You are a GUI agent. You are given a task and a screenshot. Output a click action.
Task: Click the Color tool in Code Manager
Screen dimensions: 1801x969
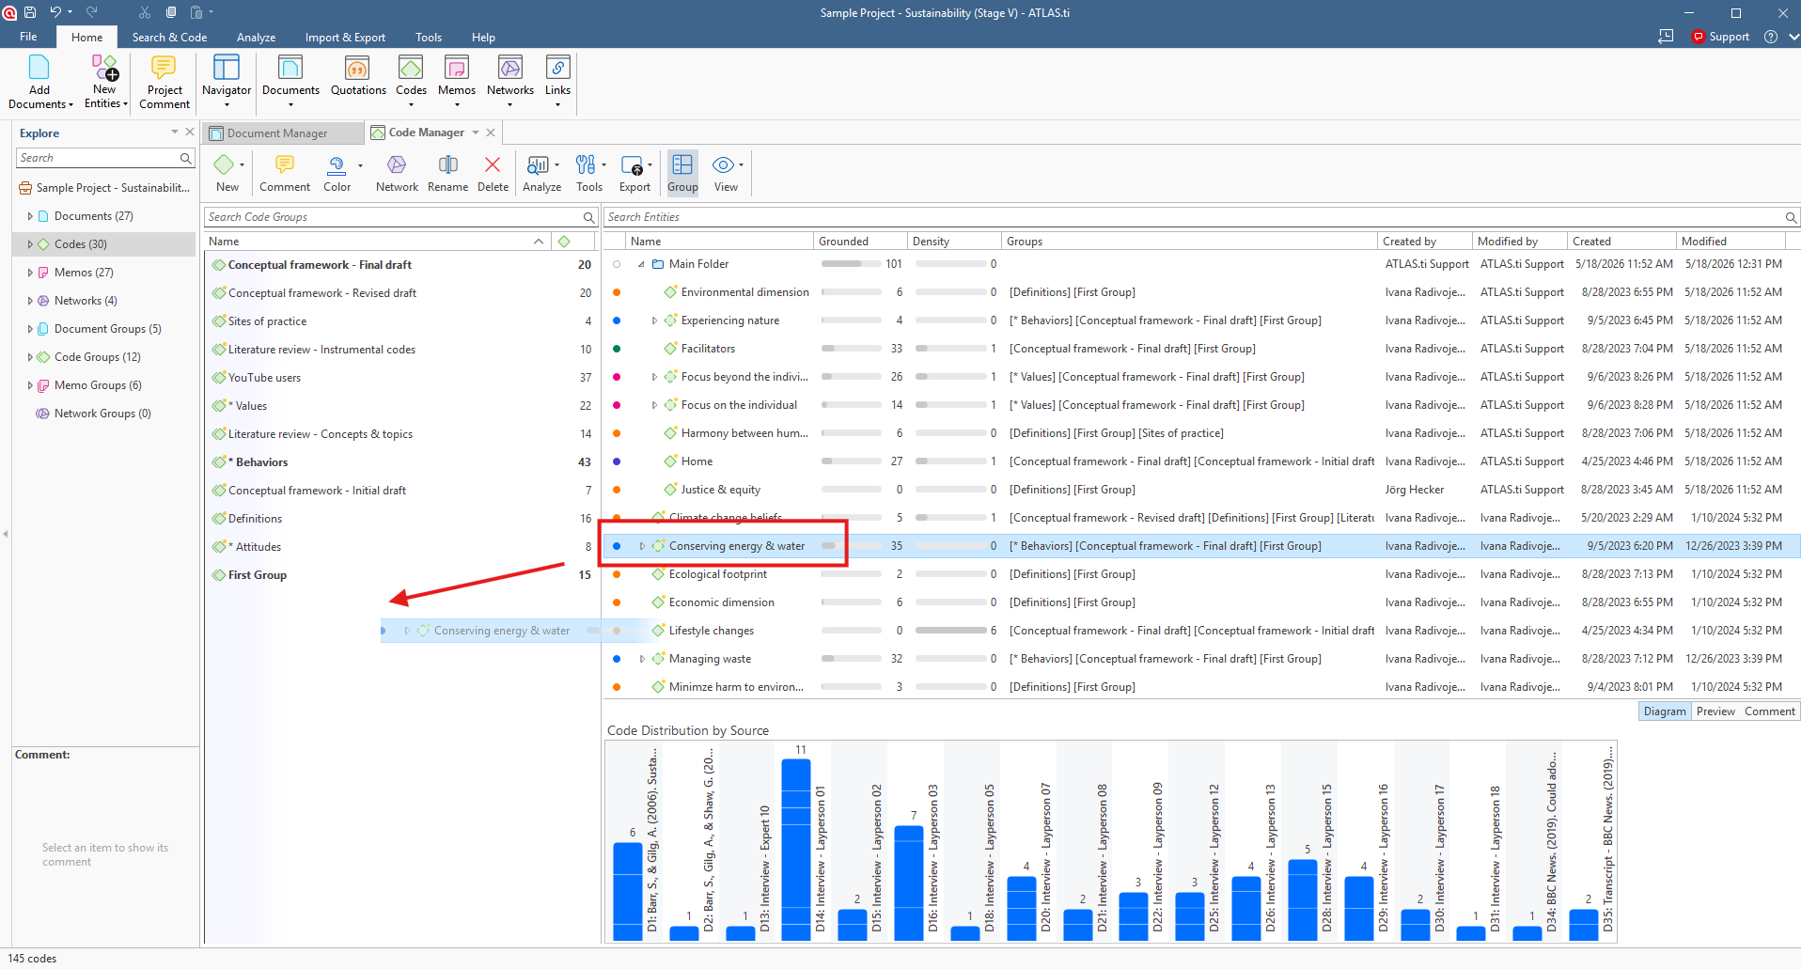(337, 174)
